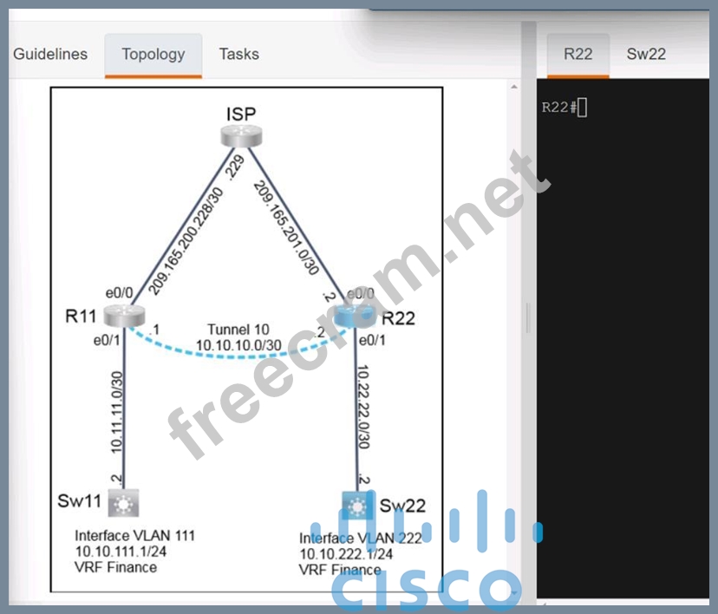
Task: Click the Sw11 switch icon
Action: (125, 502)
